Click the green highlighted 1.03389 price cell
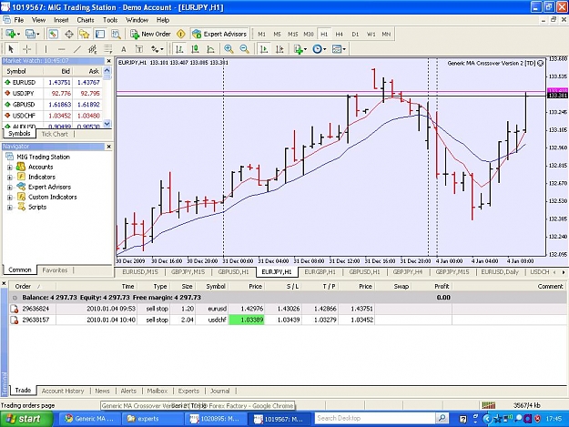Viewport: 569px width, 427px height. coord(247,320)
